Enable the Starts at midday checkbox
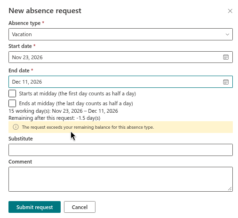Viewport: 238px width, 218px height. coord(12,93)
